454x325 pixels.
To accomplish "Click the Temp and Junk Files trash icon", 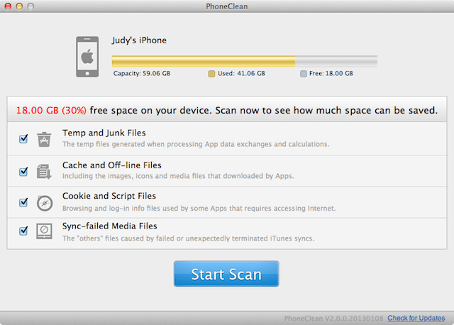I will tap(44, 139).
